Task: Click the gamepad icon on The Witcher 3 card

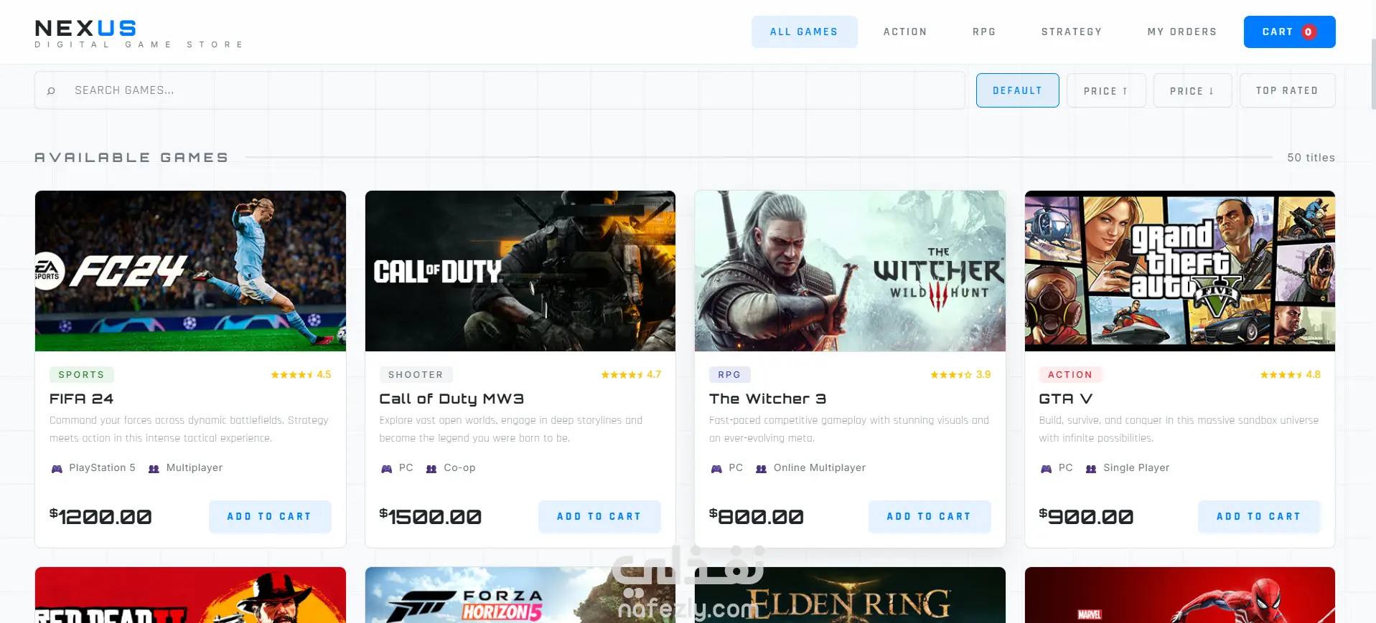Action: click(716, 469)
